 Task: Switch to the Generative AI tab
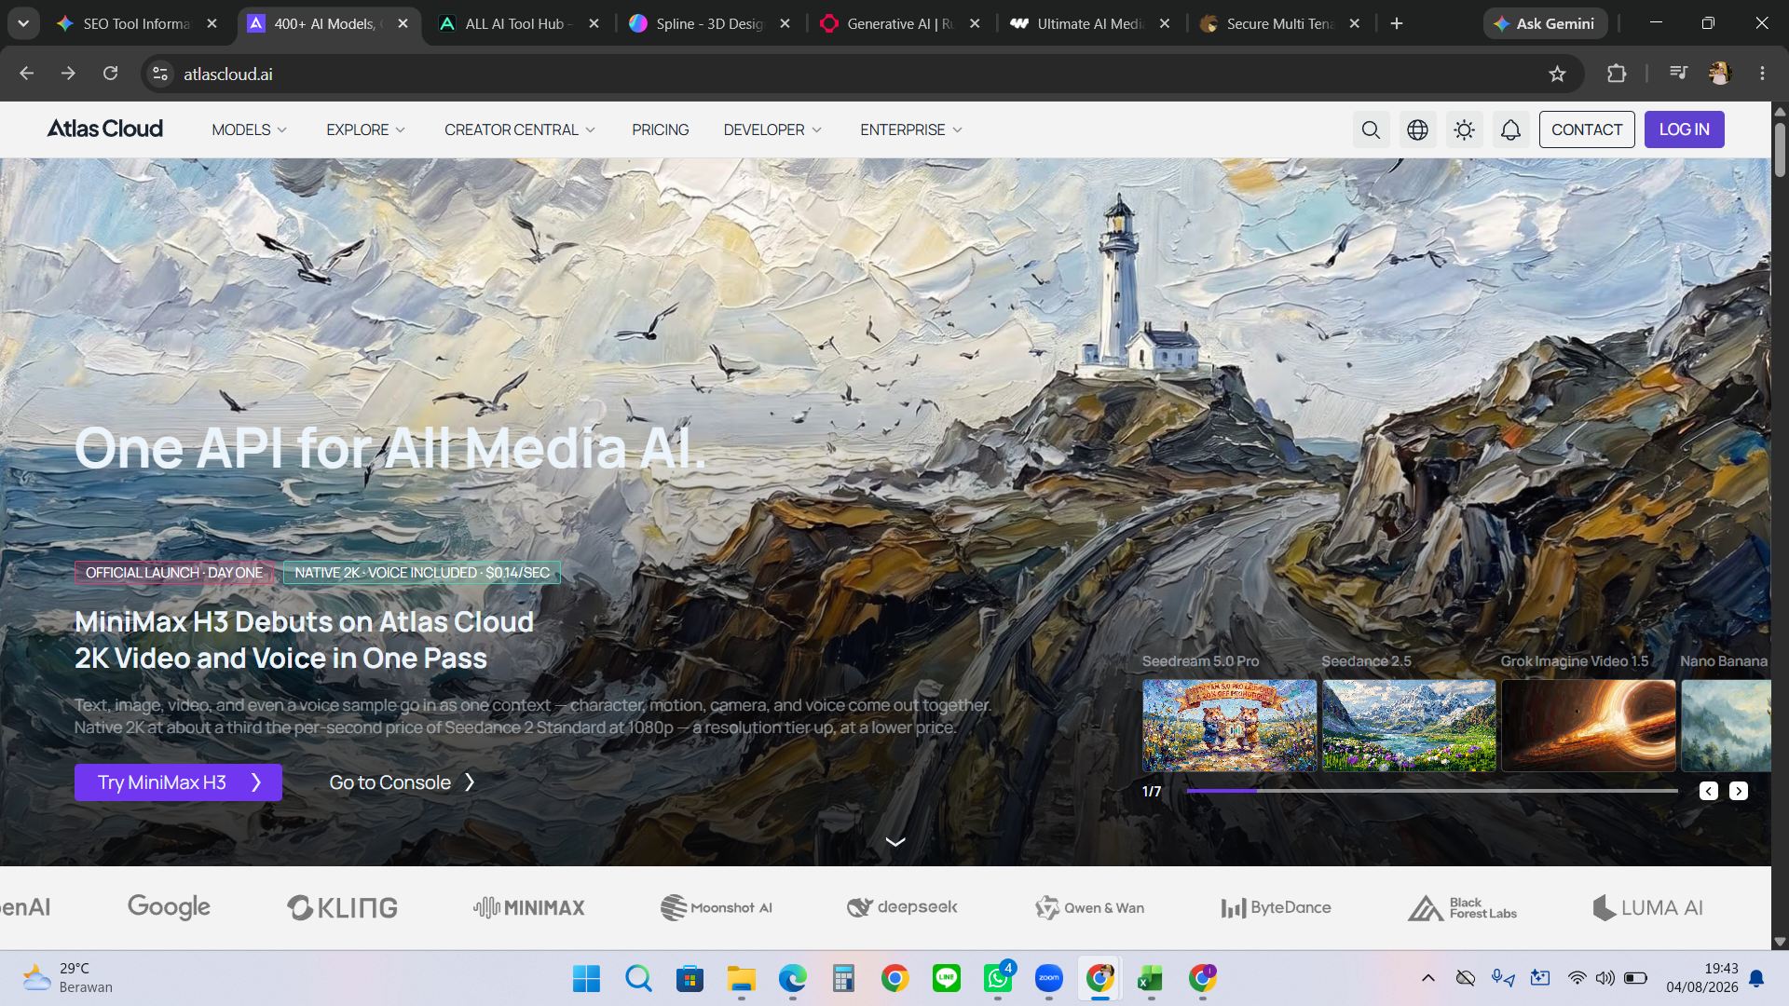900,23
